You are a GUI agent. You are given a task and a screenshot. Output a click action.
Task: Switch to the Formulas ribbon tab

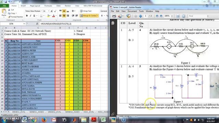click(x=48, y=6)
